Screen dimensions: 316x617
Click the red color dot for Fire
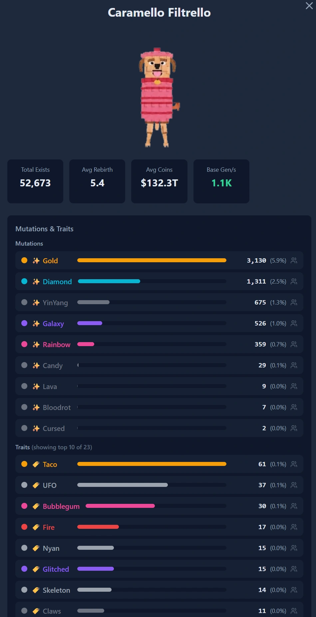(x=24, y=527)
